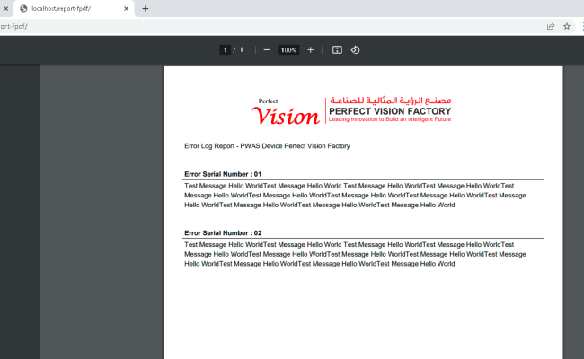Click the Leading Innovation slogan text
Screen dimensions: 584x359
click(390, 119)
